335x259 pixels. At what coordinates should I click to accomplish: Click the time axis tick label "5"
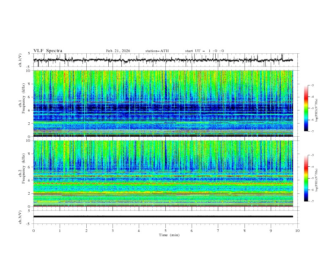tap(165, 231)
